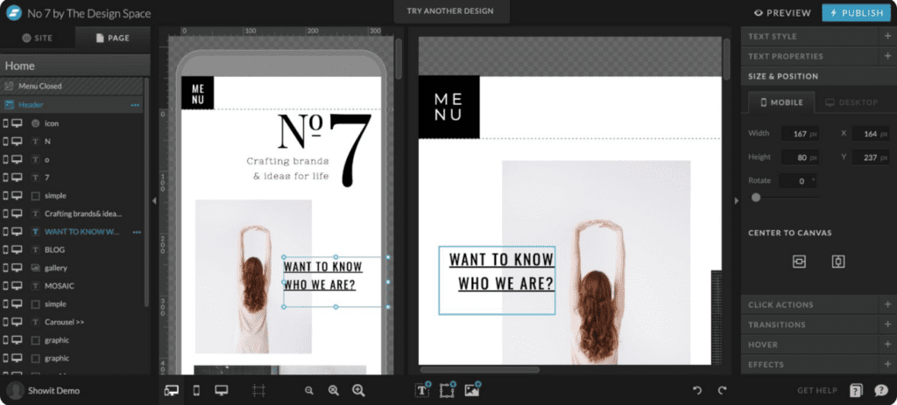Click the Showit Demo avatar

(15, 391)
